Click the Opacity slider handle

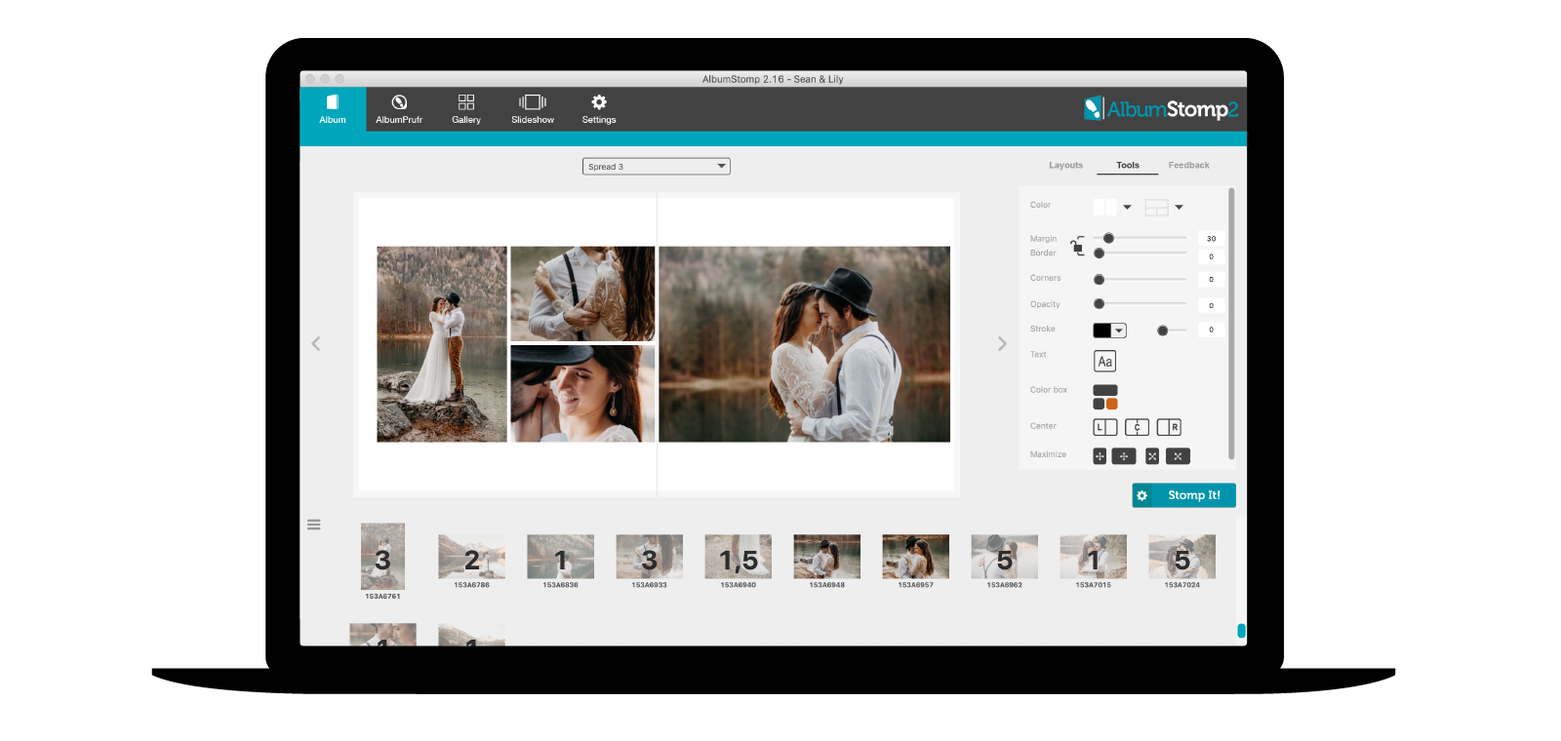[x=1100, y=304]
